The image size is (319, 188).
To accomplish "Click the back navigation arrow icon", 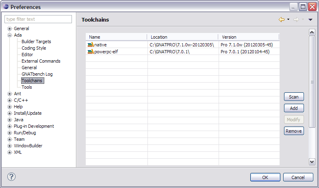I will coord(282,20).
